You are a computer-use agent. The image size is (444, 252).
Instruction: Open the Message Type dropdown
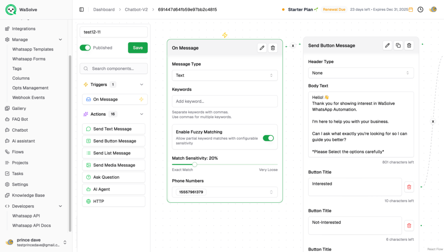225,75
